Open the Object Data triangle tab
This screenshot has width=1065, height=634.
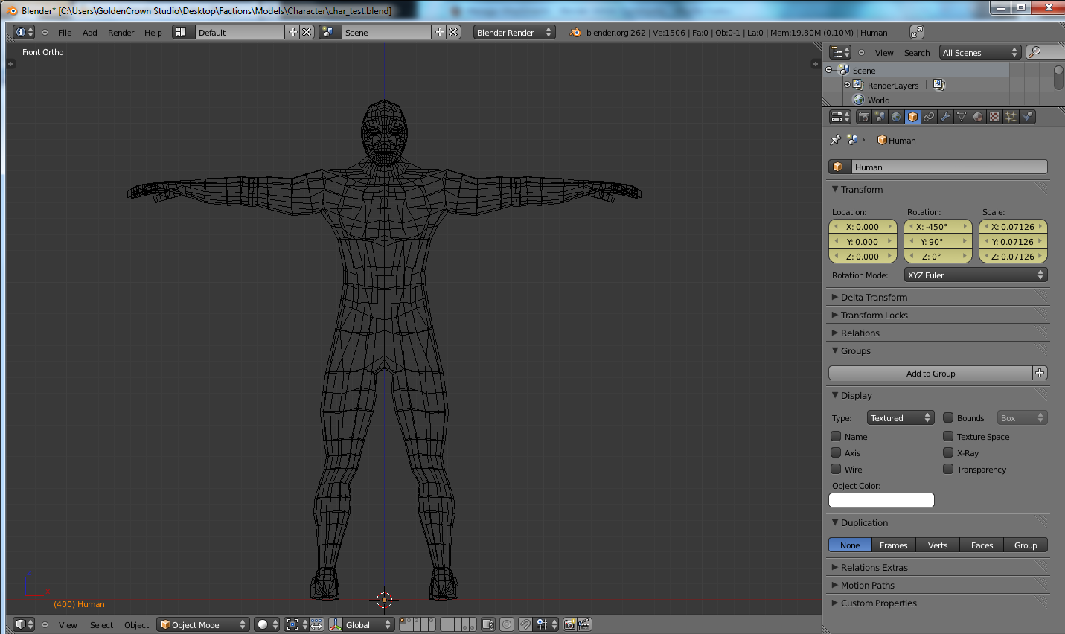[962, 117]
